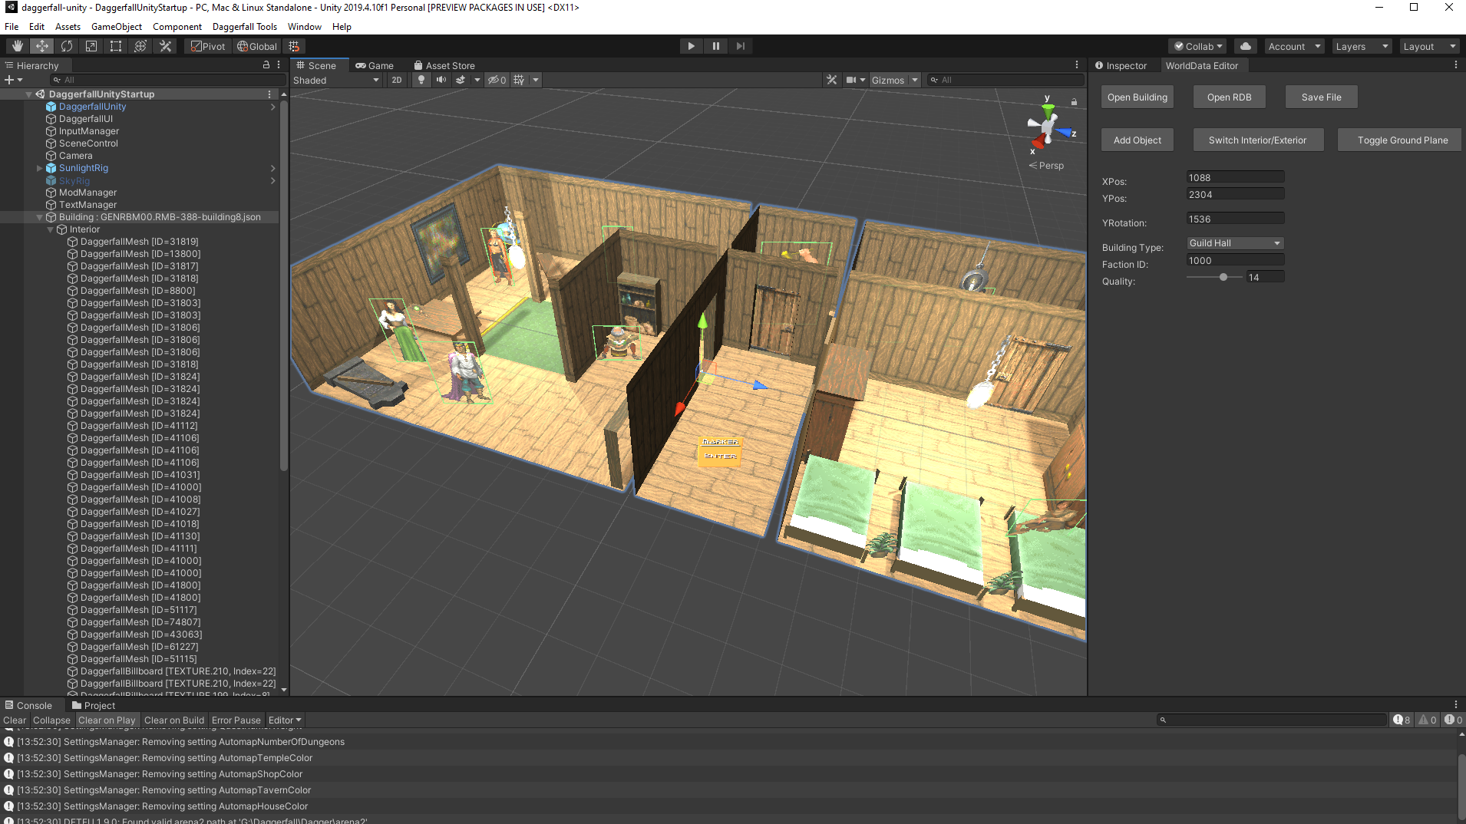The image size is (1466, 824).
Task: Select the Rect Transform tool
Action: (x=116, y=46)
